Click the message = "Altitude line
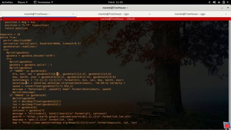231x130 pixels. [60, 114]
